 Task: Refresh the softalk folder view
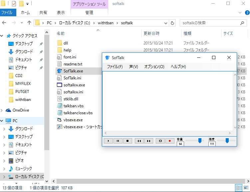coord(172,23)
